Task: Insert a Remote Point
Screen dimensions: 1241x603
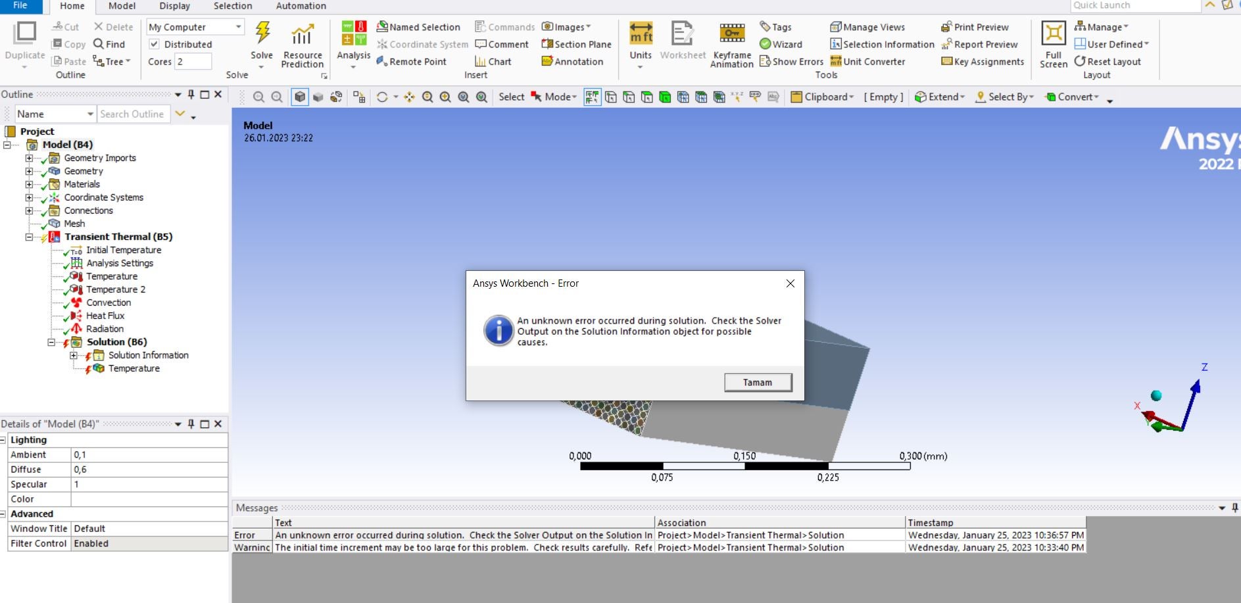Action: pyautogui.click(x=411, y=61)
